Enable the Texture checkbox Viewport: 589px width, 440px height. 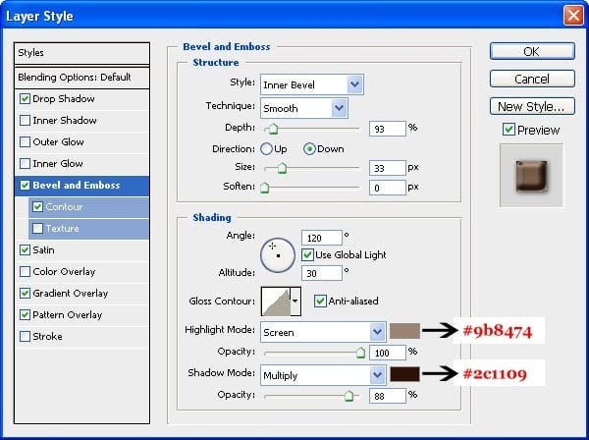[x=37, y=229]
